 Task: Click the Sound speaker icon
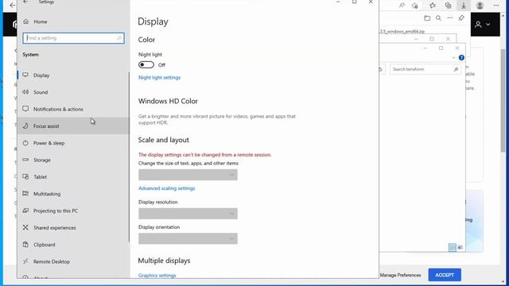25,92
